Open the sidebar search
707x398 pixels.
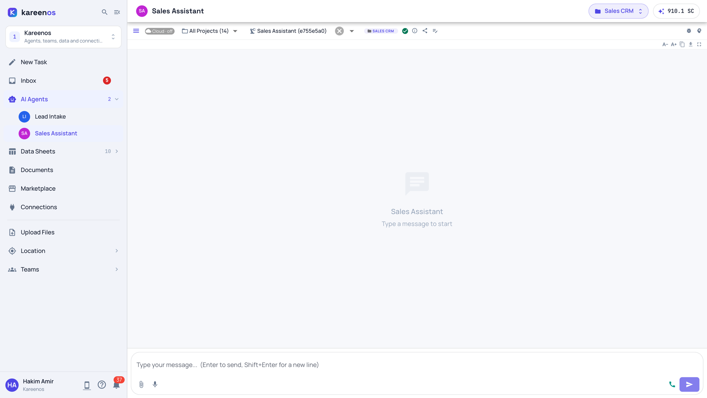click(105, 12)
